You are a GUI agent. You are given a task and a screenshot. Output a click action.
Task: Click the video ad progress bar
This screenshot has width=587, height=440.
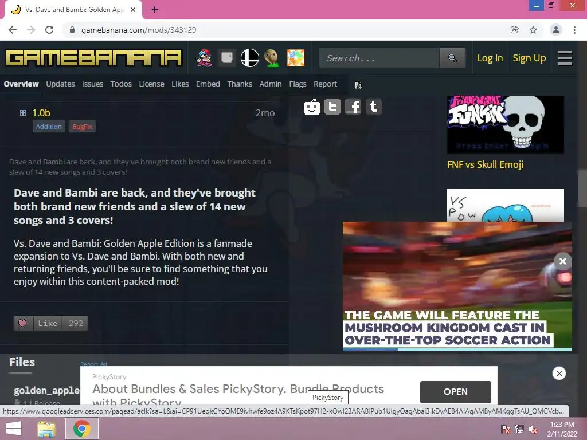click(x=457, y=349)
